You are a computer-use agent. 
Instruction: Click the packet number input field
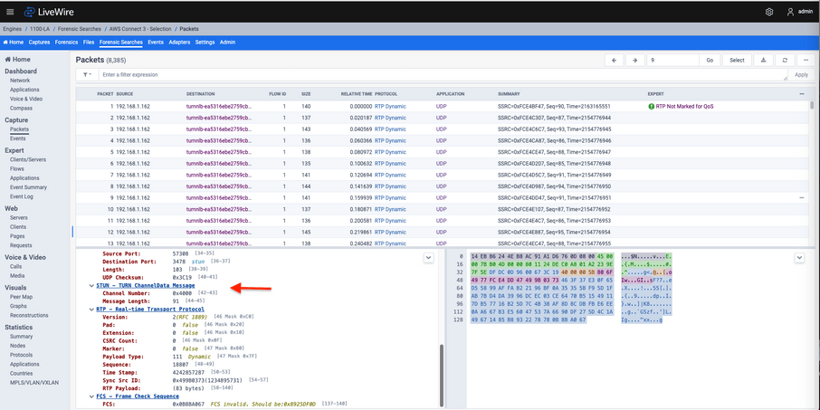[673, 60]
